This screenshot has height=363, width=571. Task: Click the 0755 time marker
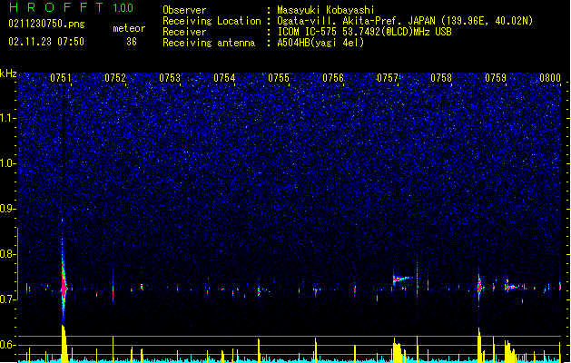point(279,78)
